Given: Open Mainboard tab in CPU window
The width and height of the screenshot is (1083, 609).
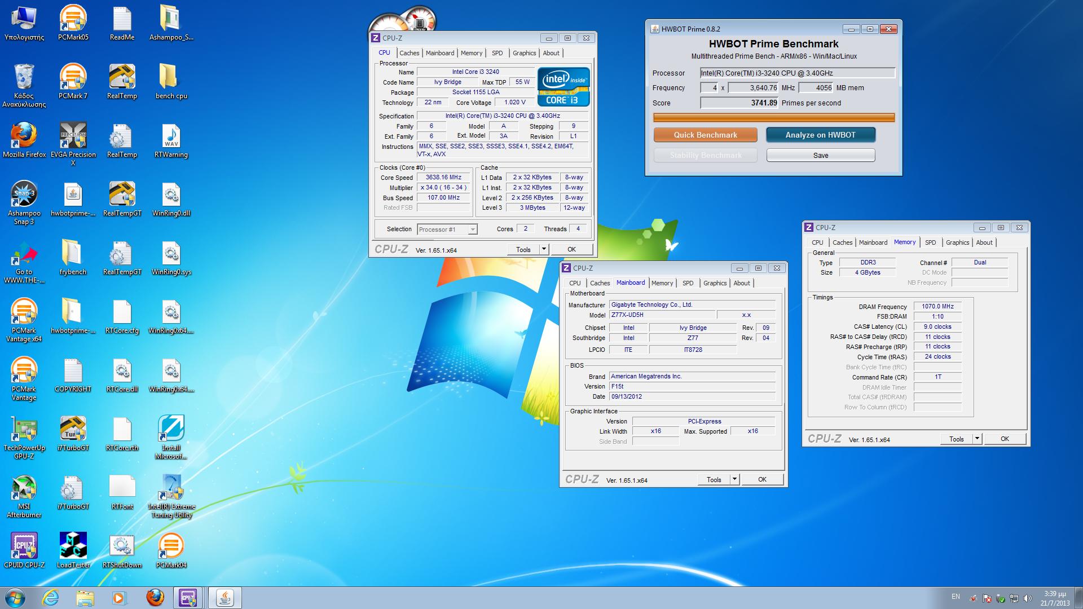Looking at the screenshot, I should 440,53.
